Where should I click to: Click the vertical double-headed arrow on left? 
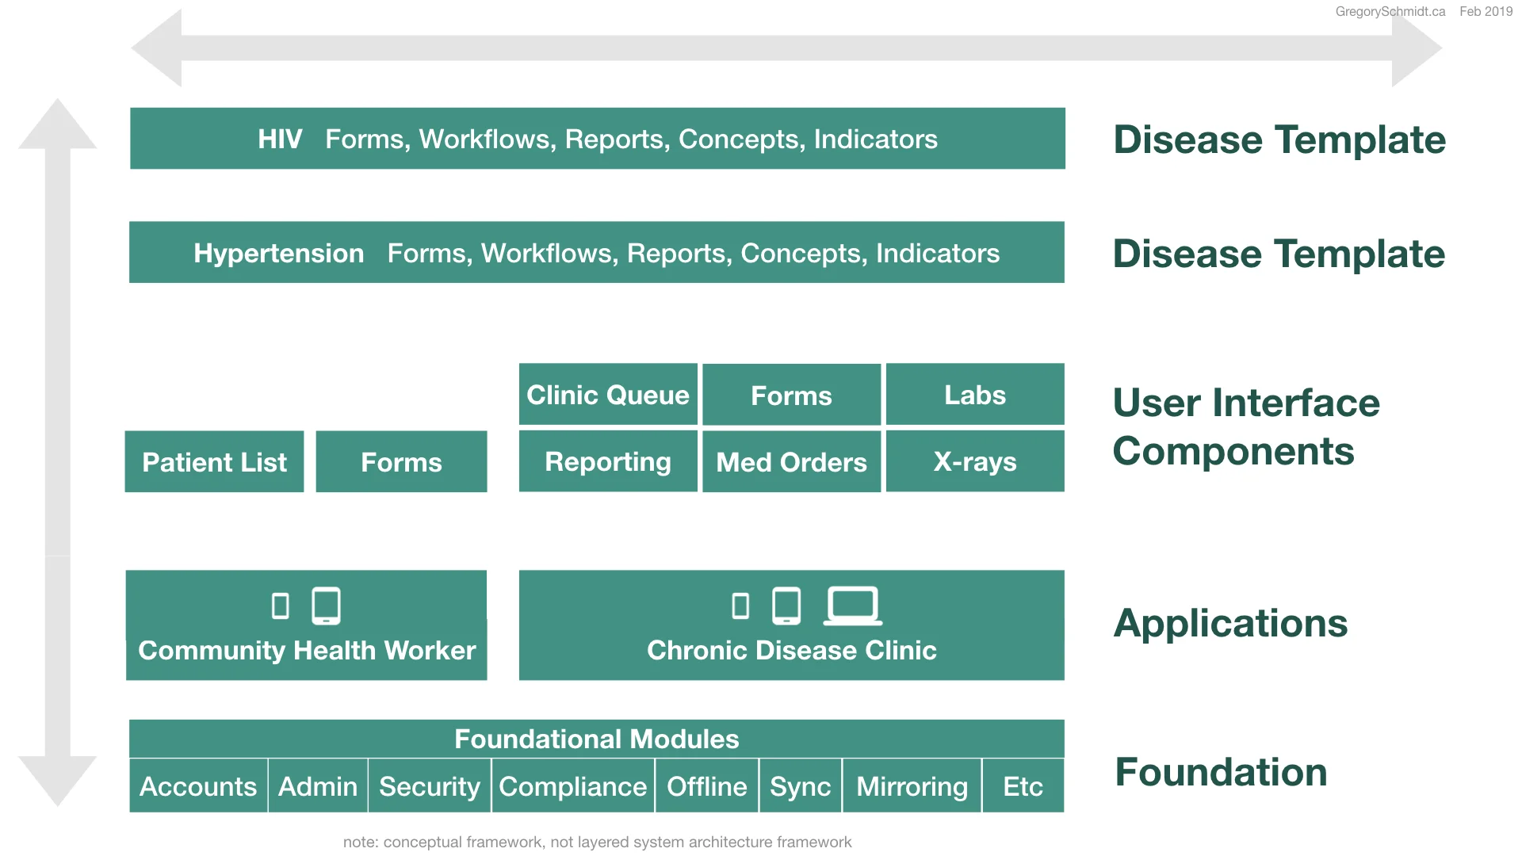click(x=57, y=452)
